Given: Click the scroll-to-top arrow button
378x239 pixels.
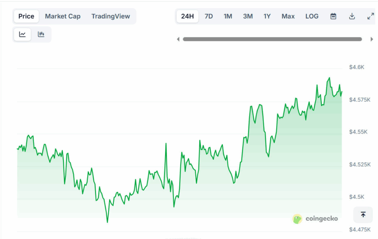Looking at the screenshot, I should 363,215.
